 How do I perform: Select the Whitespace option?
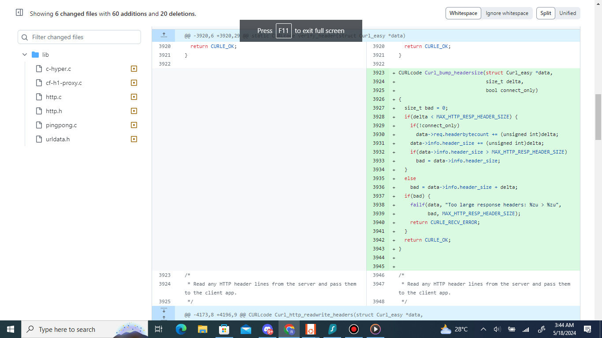[463, 13]
